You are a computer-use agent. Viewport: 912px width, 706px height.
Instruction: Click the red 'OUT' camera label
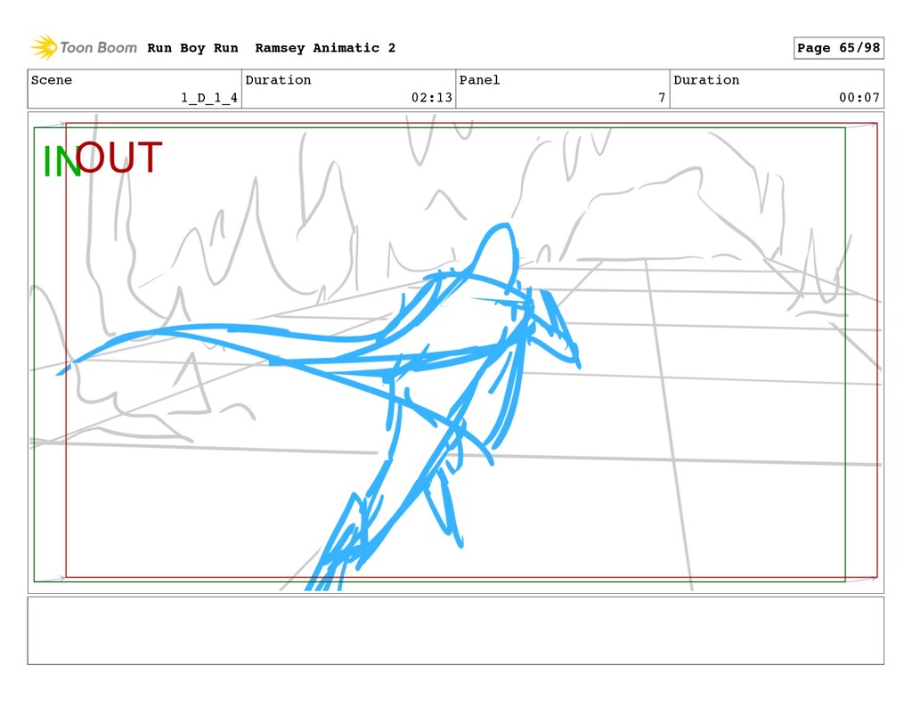pos(118,157)
